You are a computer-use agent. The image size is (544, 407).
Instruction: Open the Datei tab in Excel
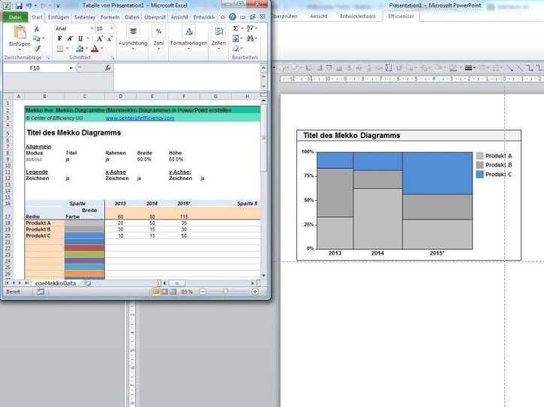pyautogui.click(x=15, y=17)
